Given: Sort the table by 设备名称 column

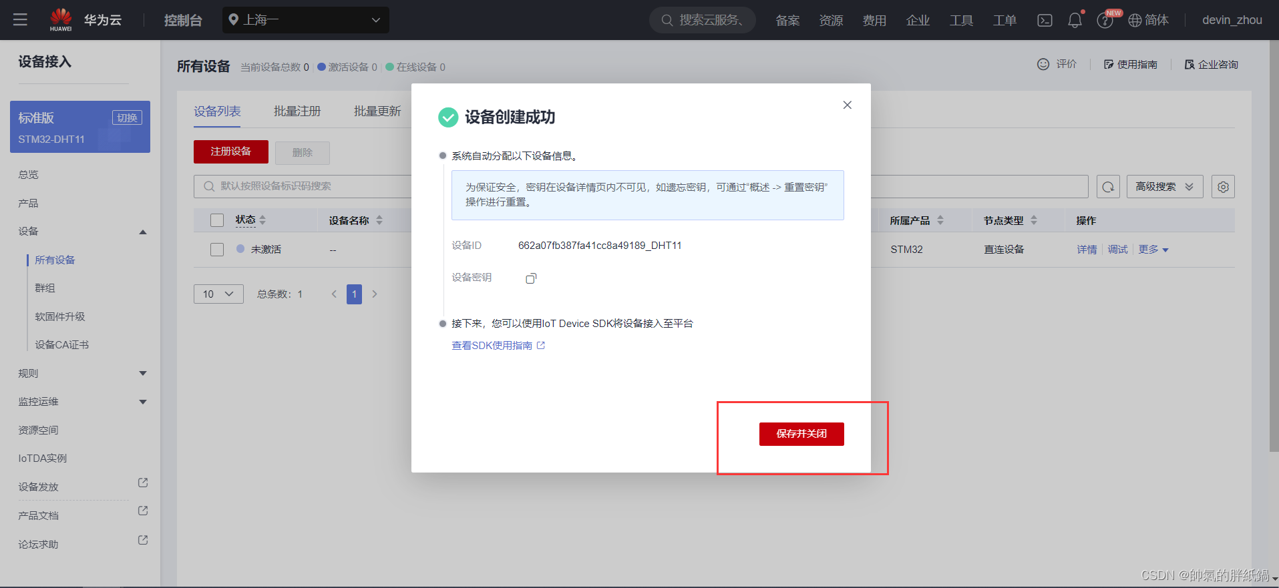Looking at the screenshot, I should (379, 220).
